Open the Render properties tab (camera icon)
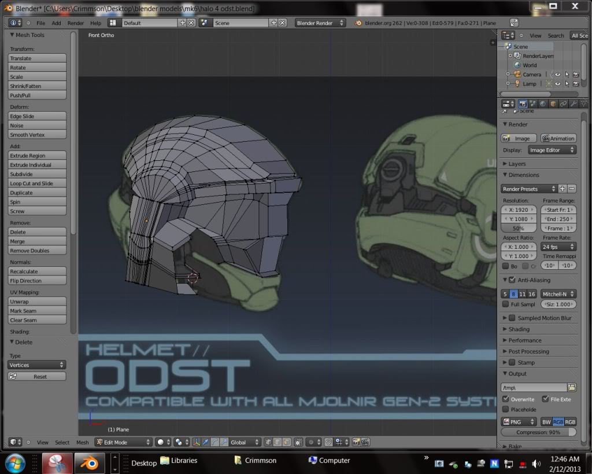This screenshot has height=474, width=592. tap(523, 104)
